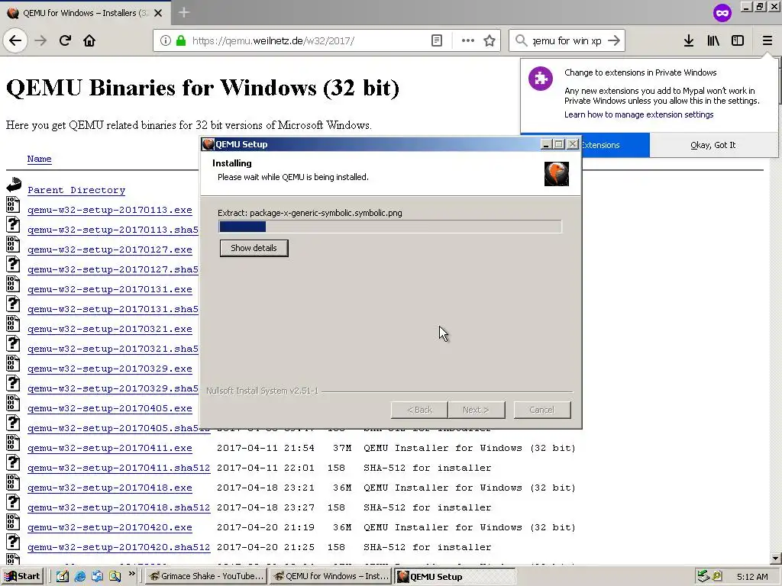Open qemu-w32-setup-20170321.exe link
Screen dimensions: 782x586
click(110, 329)
